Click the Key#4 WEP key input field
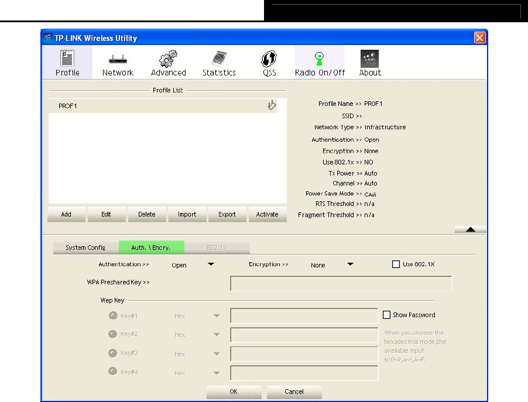 click(x=304, y=373)
